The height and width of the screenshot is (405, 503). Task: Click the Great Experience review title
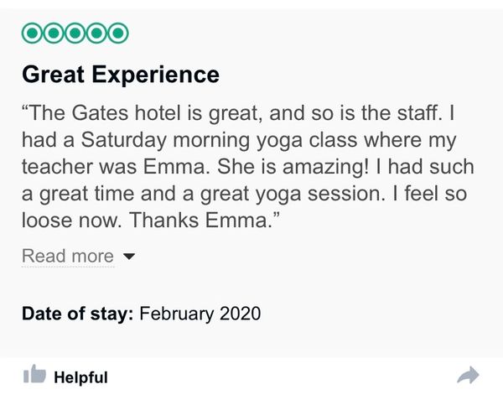pyautogui.click(x=120, y=75)
